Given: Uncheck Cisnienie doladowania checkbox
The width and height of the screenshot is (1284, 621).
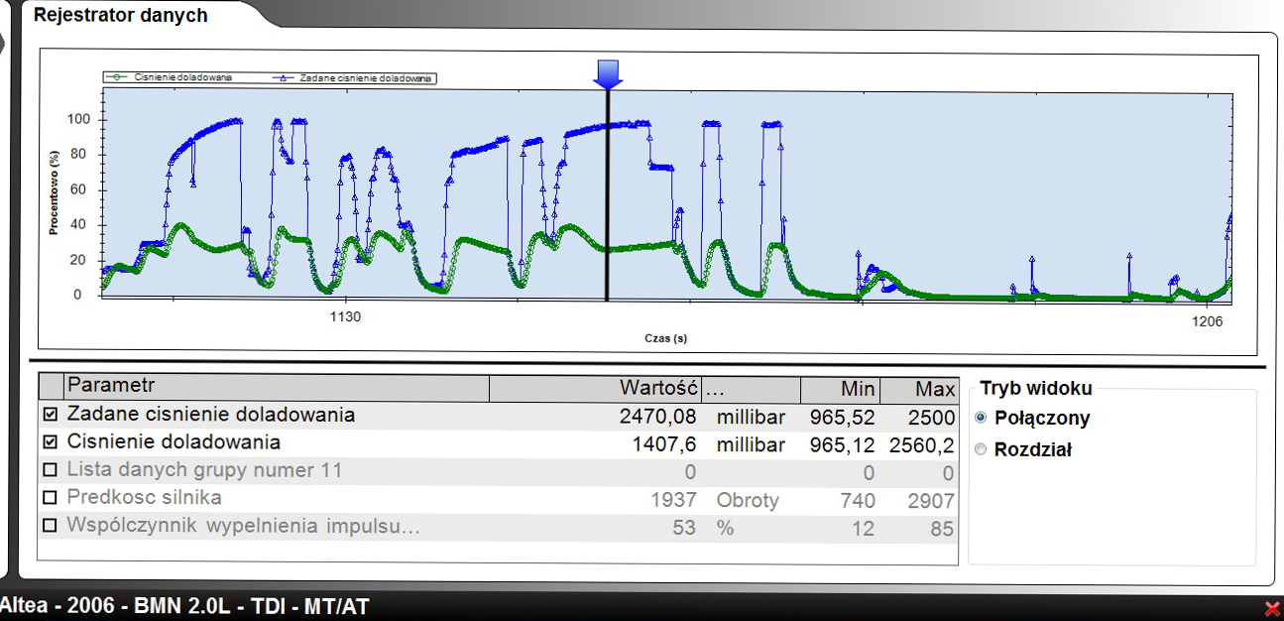Looking at the screenshot, I should (51, 442).
